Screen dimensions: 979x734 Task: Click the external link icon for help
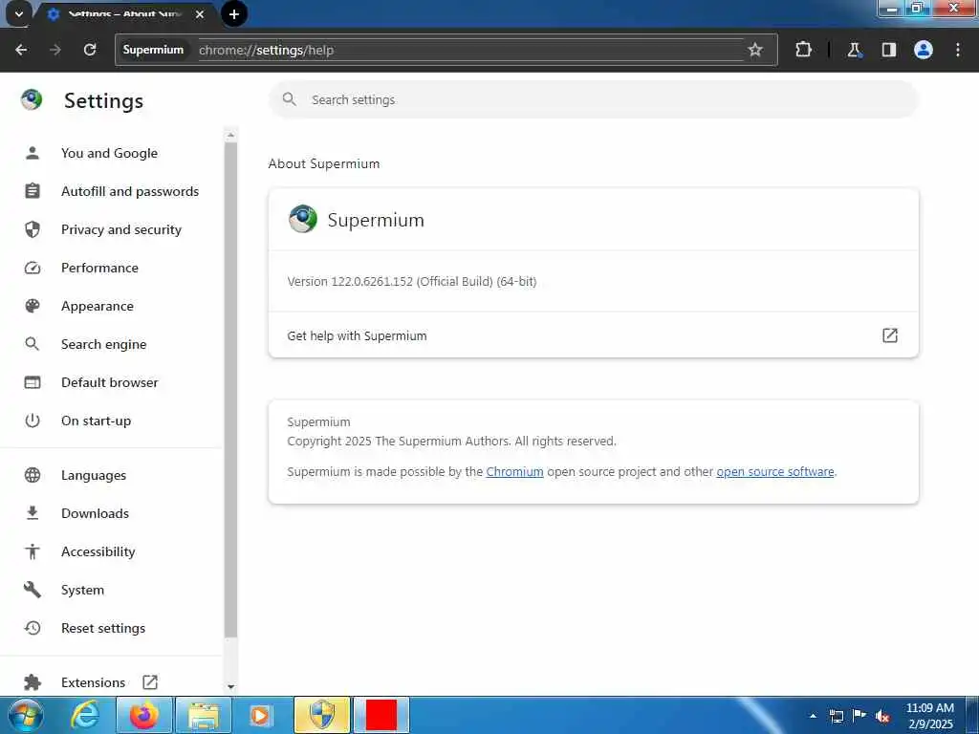[x=890, y=335]
